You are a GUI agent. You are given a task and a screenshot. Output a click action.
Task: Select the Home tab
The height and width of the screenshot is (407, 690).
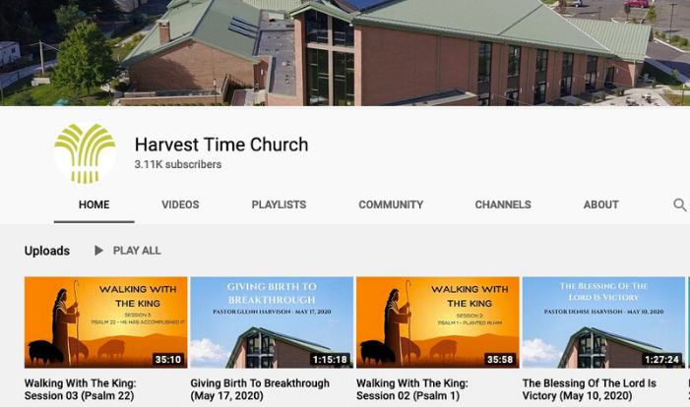coord(94,204)
